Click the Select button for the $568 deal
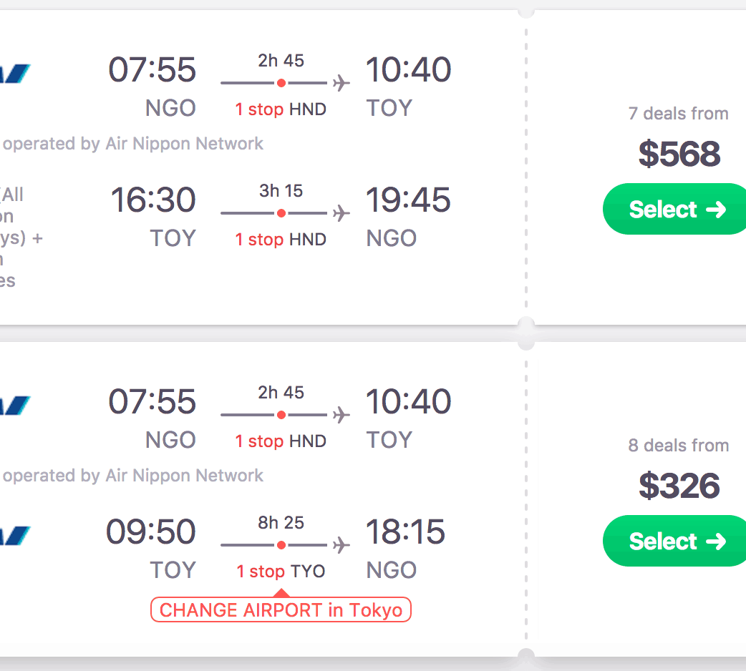 coord(677,209)
